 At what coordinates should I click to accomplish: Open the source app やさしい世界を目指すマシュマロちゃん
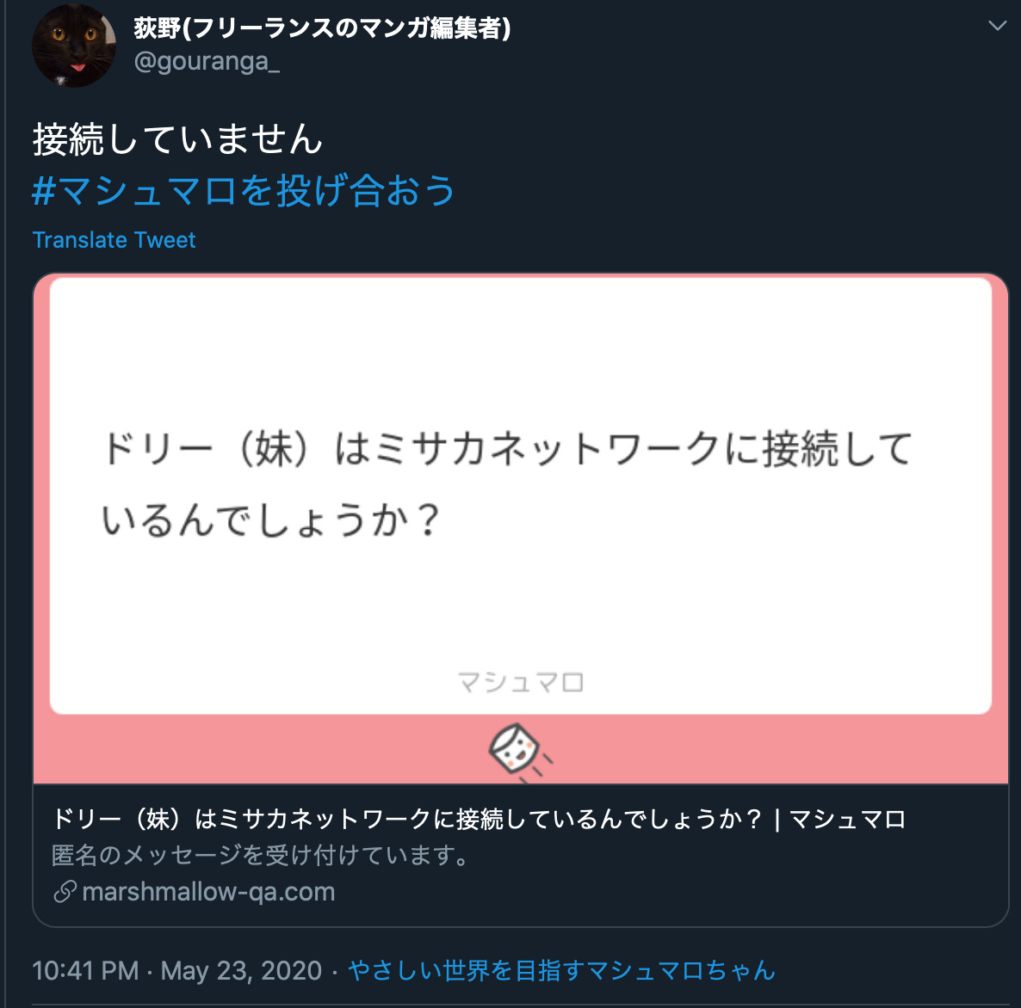[x=562, y=970]
